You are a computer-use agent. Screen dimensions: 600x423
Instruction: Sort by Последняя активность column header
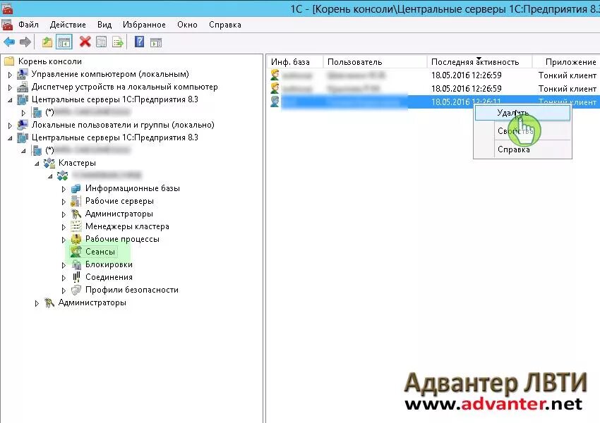[479, 62]
